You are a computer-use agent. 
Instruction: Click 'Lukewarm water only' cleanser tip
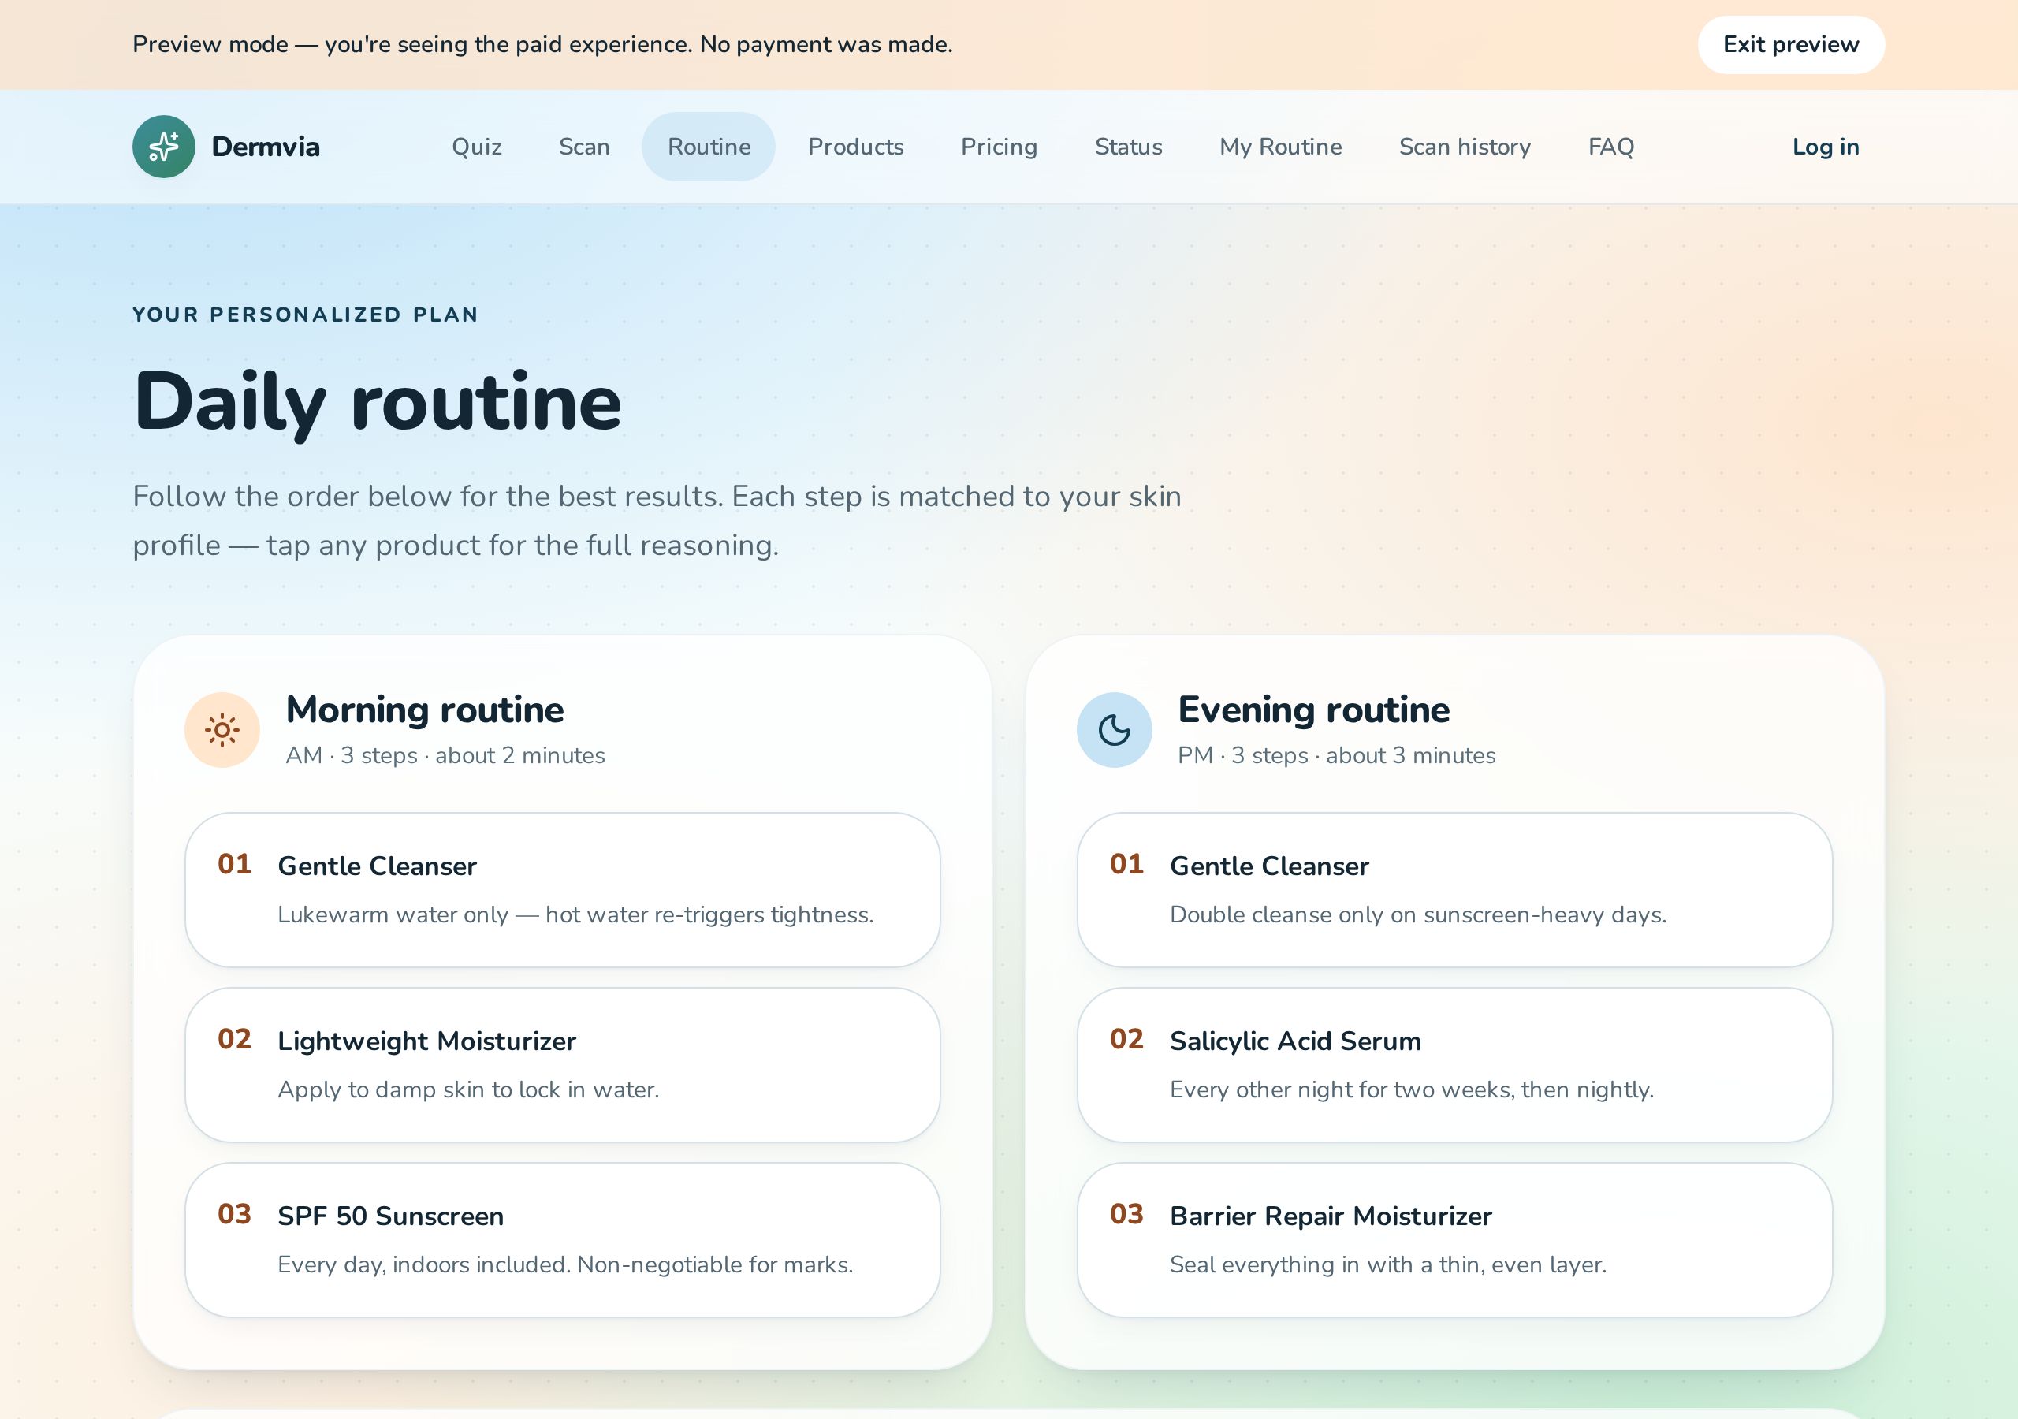[575, 914]
